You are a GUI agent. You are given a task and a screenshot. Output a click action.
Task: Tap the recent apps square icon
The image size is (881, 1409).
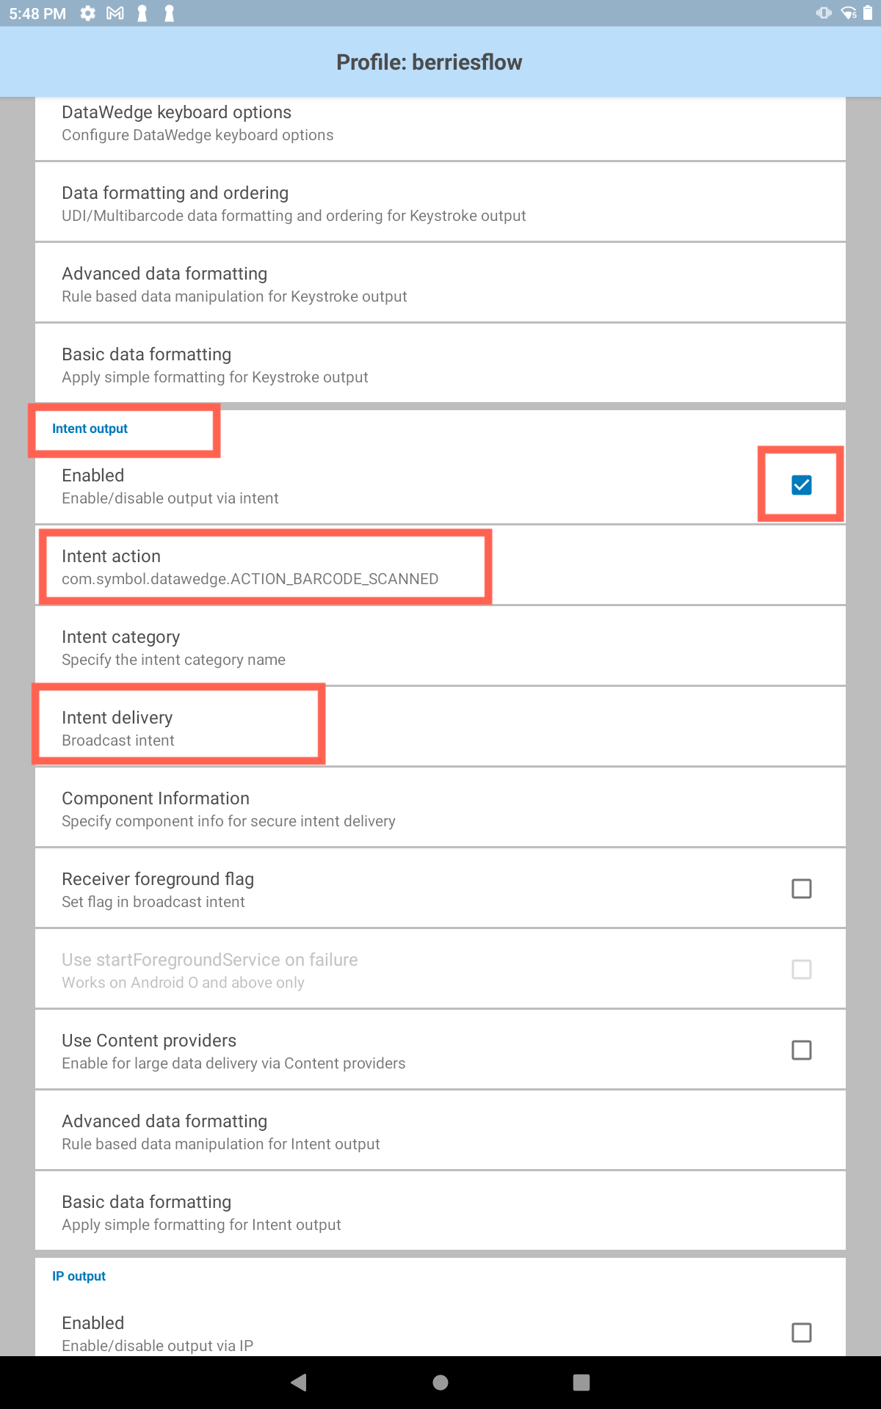click(x=581, y=1383)
